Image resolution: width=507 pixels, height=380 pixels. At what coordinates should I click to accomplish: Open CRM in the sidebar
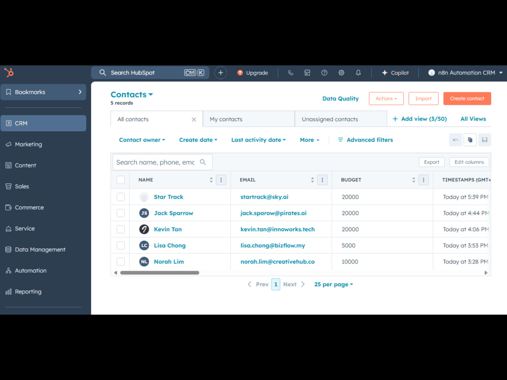(x=43, y=123)
